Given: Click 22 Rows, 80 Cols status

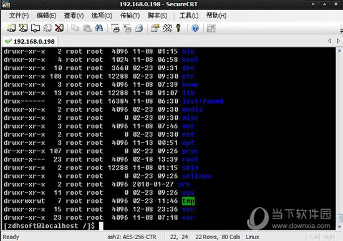Looking at the screenshot, I should (x=218, y=237).
